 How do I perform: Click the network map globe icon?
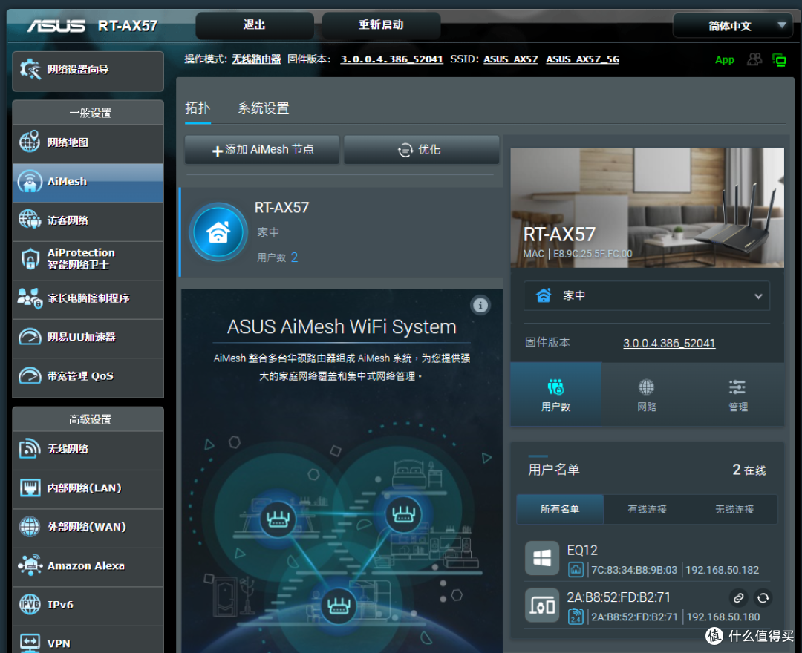30,142
